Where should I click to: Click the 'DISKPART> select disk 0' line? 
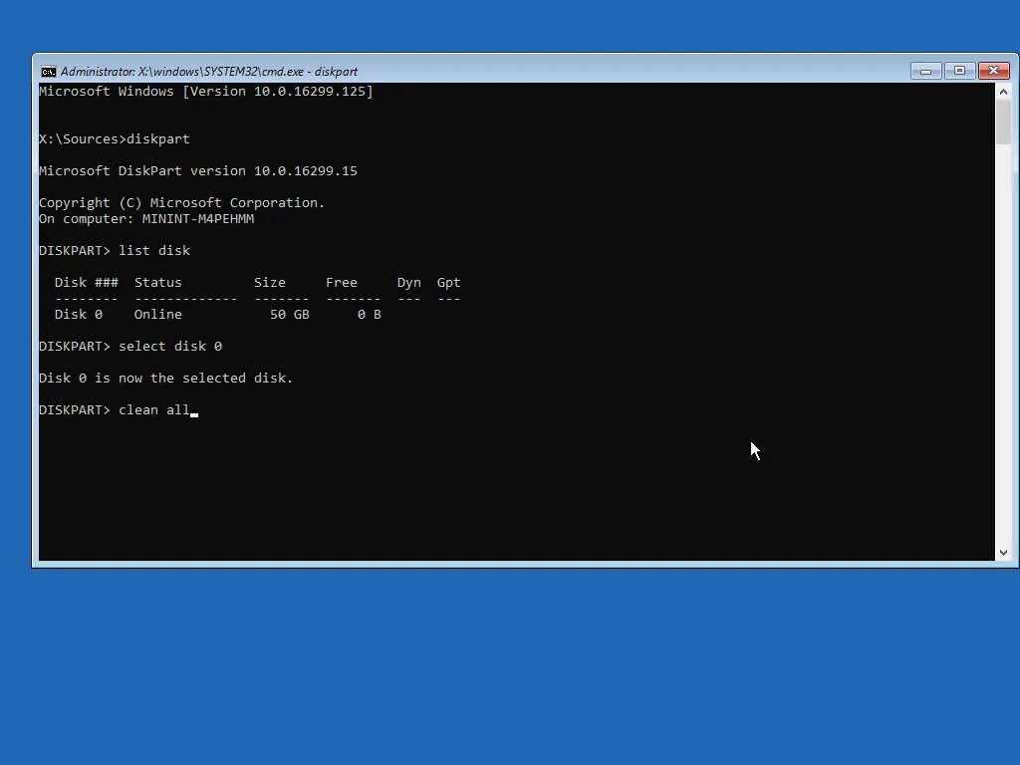point(130,347)
